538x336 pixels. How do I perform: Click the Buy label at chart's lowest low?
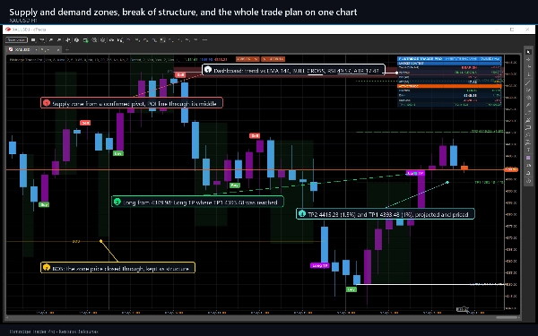(x=351, y=289)
